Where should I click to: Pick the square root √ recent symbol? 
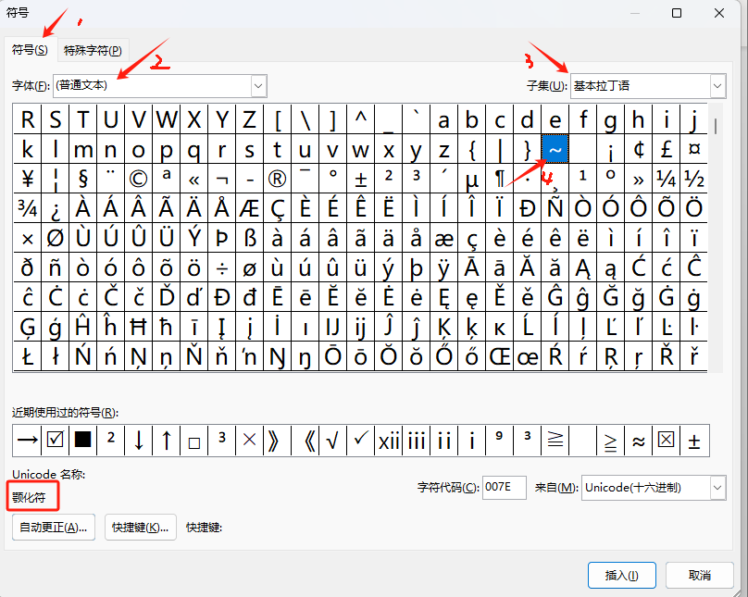pyautogui.click(x=332, y=441)
